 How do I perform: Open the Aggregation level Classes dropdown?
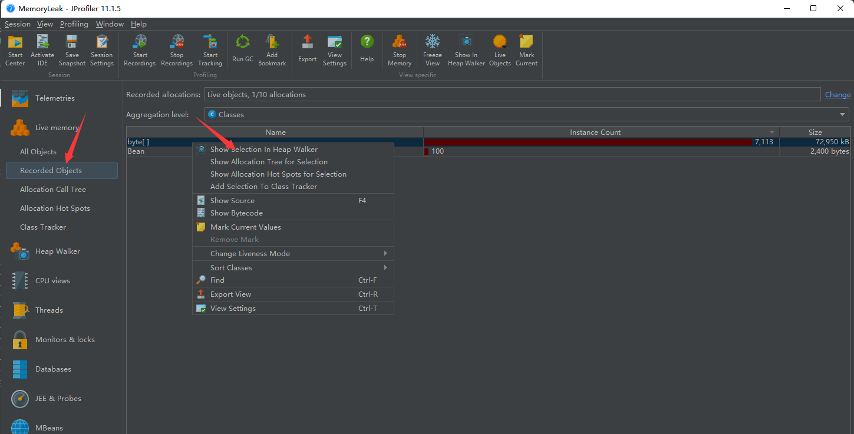527,115
